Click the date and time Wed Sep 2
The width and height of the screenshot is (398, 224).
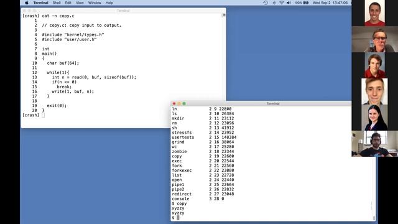coord(330,2)
